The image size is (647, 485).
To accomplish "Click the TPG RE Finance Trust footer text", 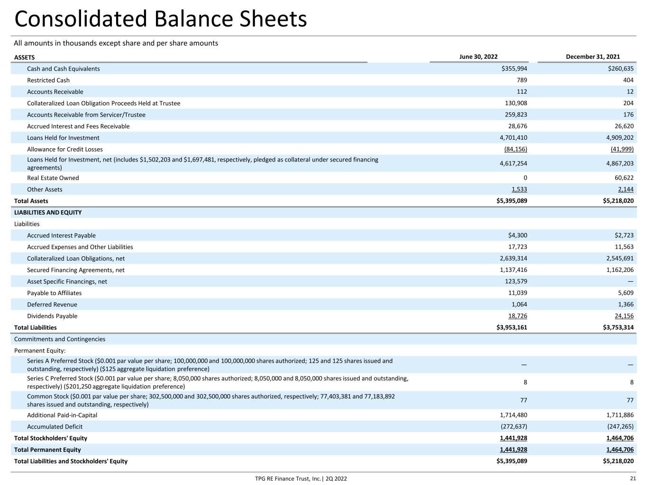I will pyautogui.click(x=301, y=479).
